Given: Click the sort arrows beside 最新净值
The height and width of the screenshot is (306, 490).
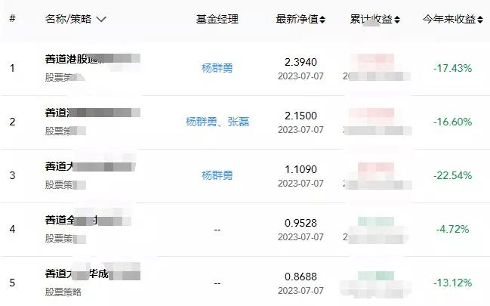Looking at the screenshot, I should (x=323, y=20).
